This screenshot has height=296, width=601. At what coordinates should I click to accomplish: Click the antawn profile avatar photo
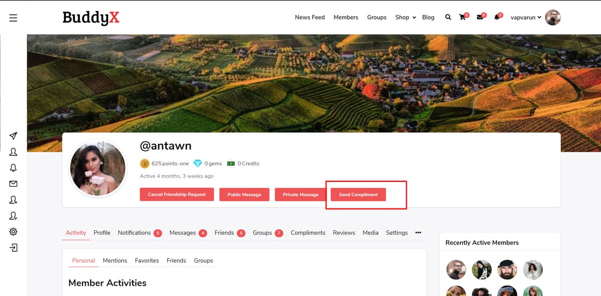point(98,168)
